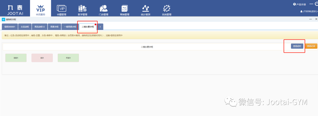This screenshot has height=116, width=318.
Task: Open the 系统管理 module icon
Action: (167, 10)
